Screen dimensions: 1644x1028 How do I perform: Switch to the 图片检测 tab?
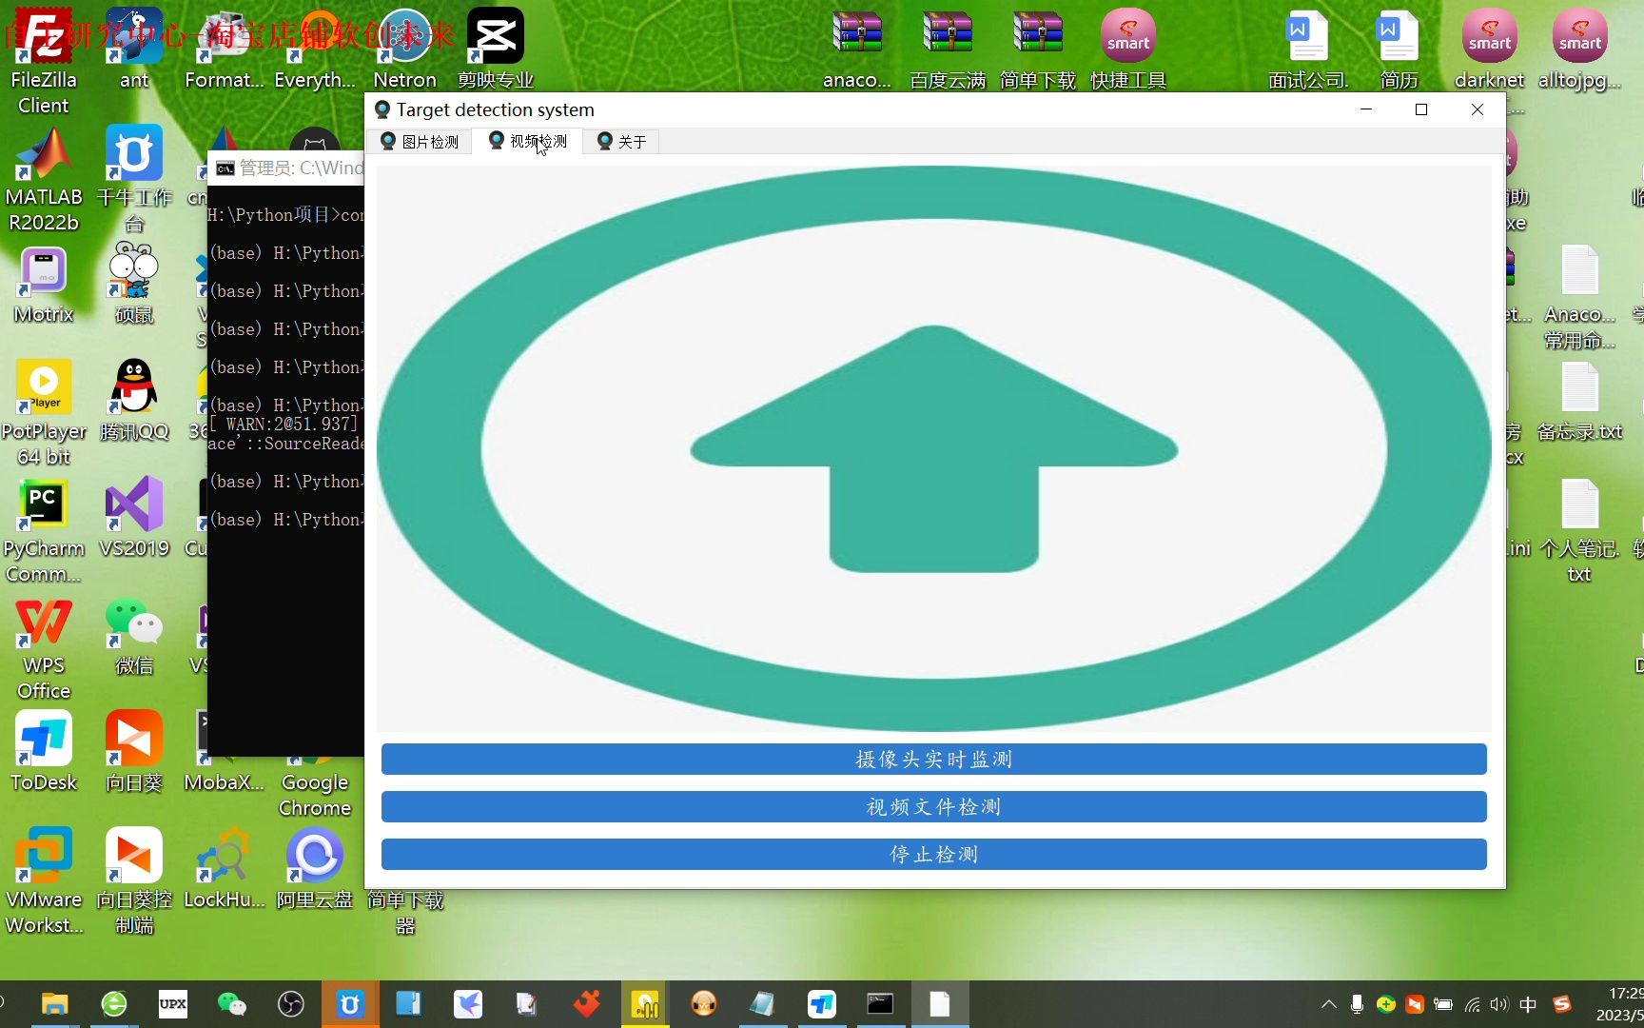420,142
